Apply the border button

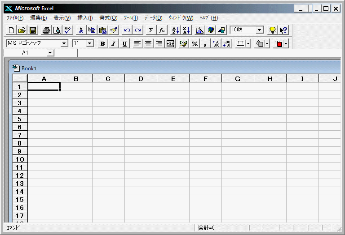click(x=240, y=43)
